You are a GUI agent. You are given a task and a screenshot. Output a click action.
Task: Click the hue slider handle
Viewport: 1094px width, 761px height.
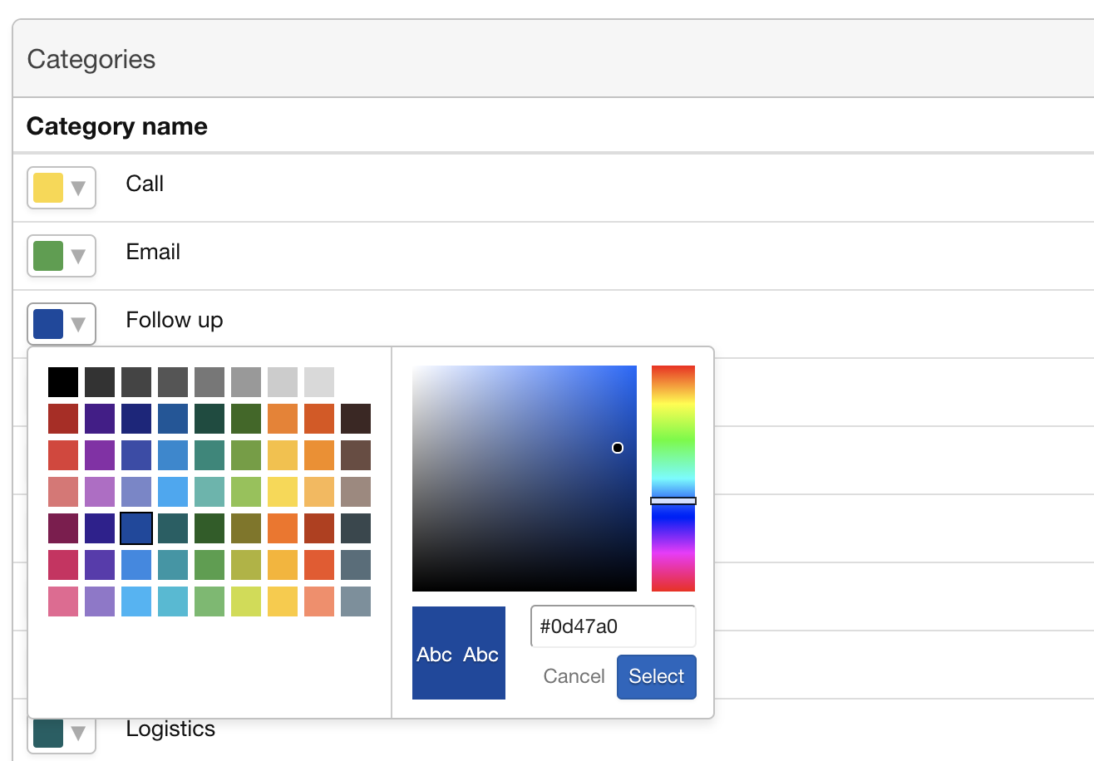(673, 501)
